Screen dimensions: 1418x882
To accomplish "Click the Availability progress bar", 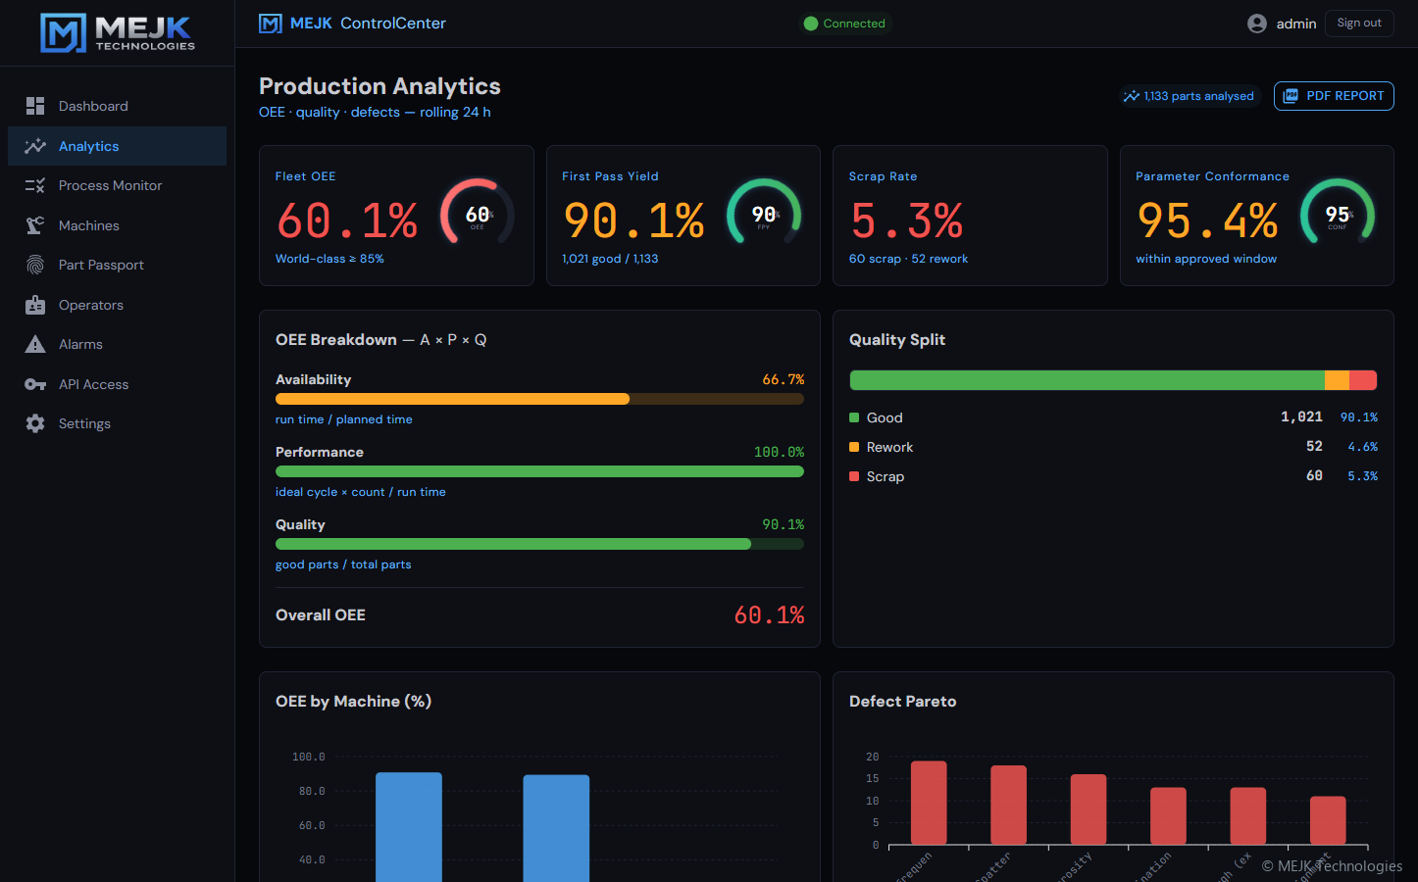I will pos(539,399).
